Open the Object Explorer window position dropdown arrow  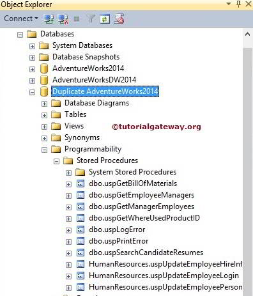point(229,4)
